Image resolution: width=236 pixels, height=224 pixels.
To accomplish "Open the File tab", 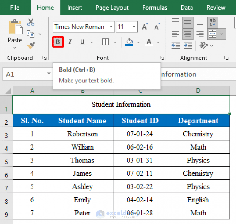I will (15, 7).
